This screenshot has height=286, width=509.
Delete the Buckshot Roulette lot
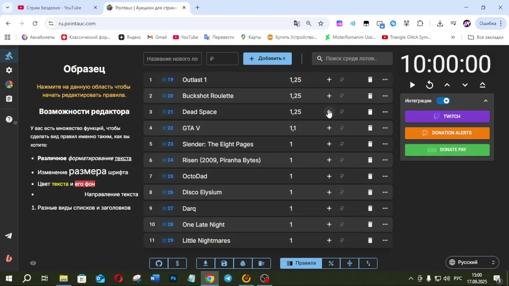[x=370, y=96]
